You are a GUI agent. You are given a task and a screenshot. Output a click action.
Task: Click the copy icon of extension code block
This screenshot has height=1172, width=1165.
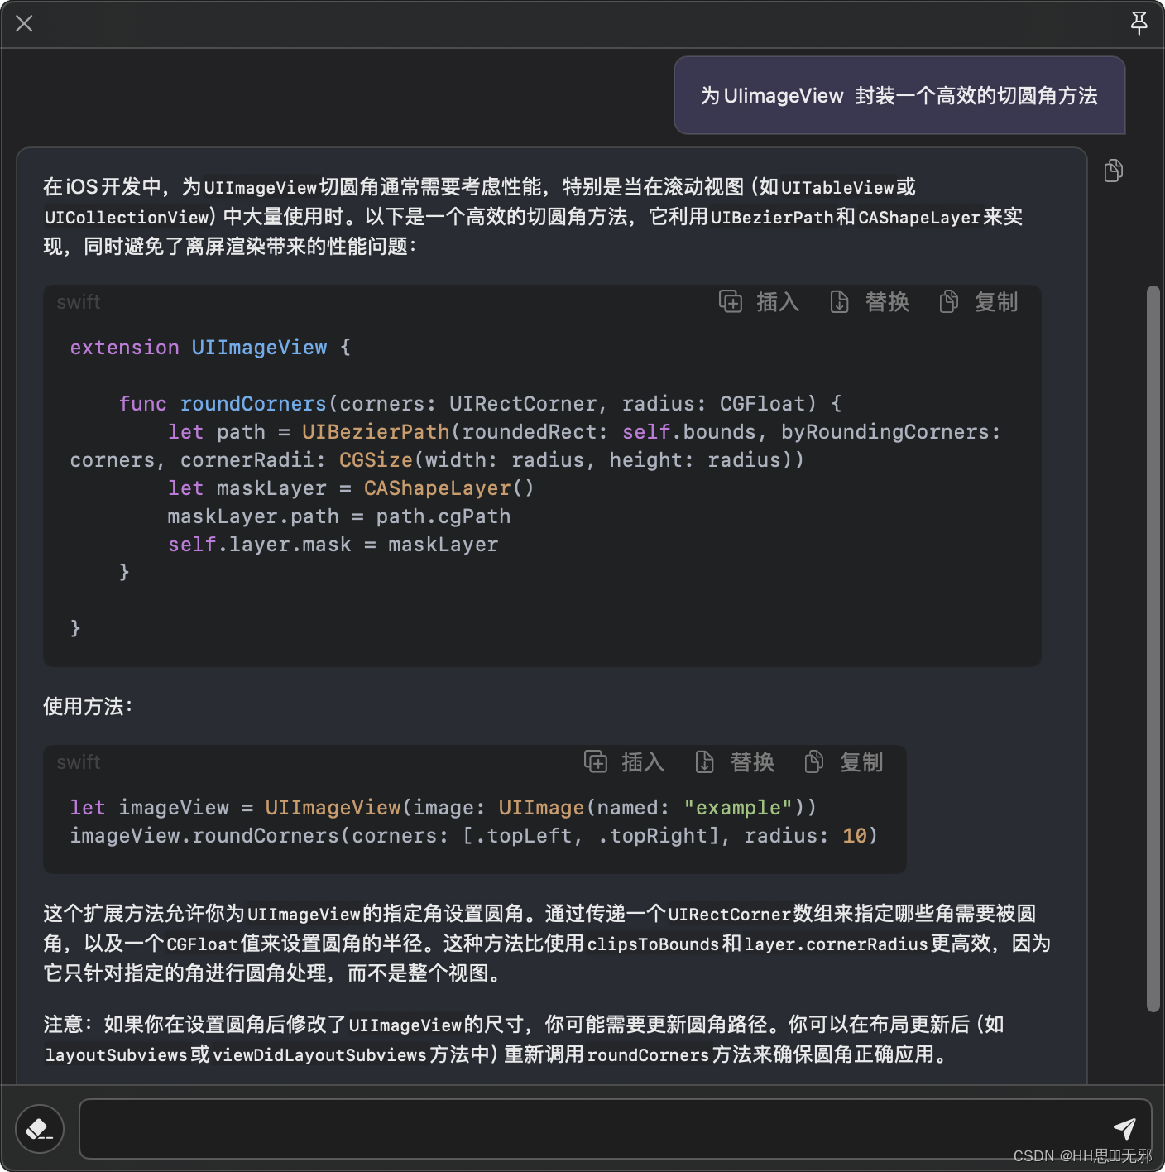point(948,301)
